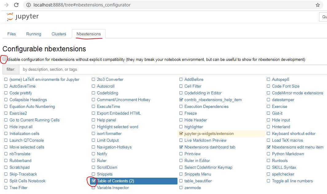Open the Clusters tab

pos(59,34)
